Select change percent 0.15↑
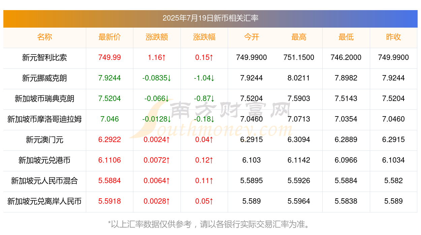 tap(204, 58)
